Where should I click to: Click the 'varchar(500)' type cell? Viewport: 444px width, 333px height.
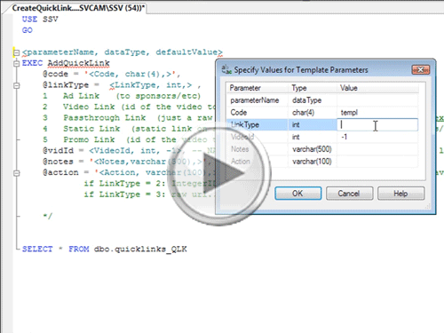pos(312,149)
